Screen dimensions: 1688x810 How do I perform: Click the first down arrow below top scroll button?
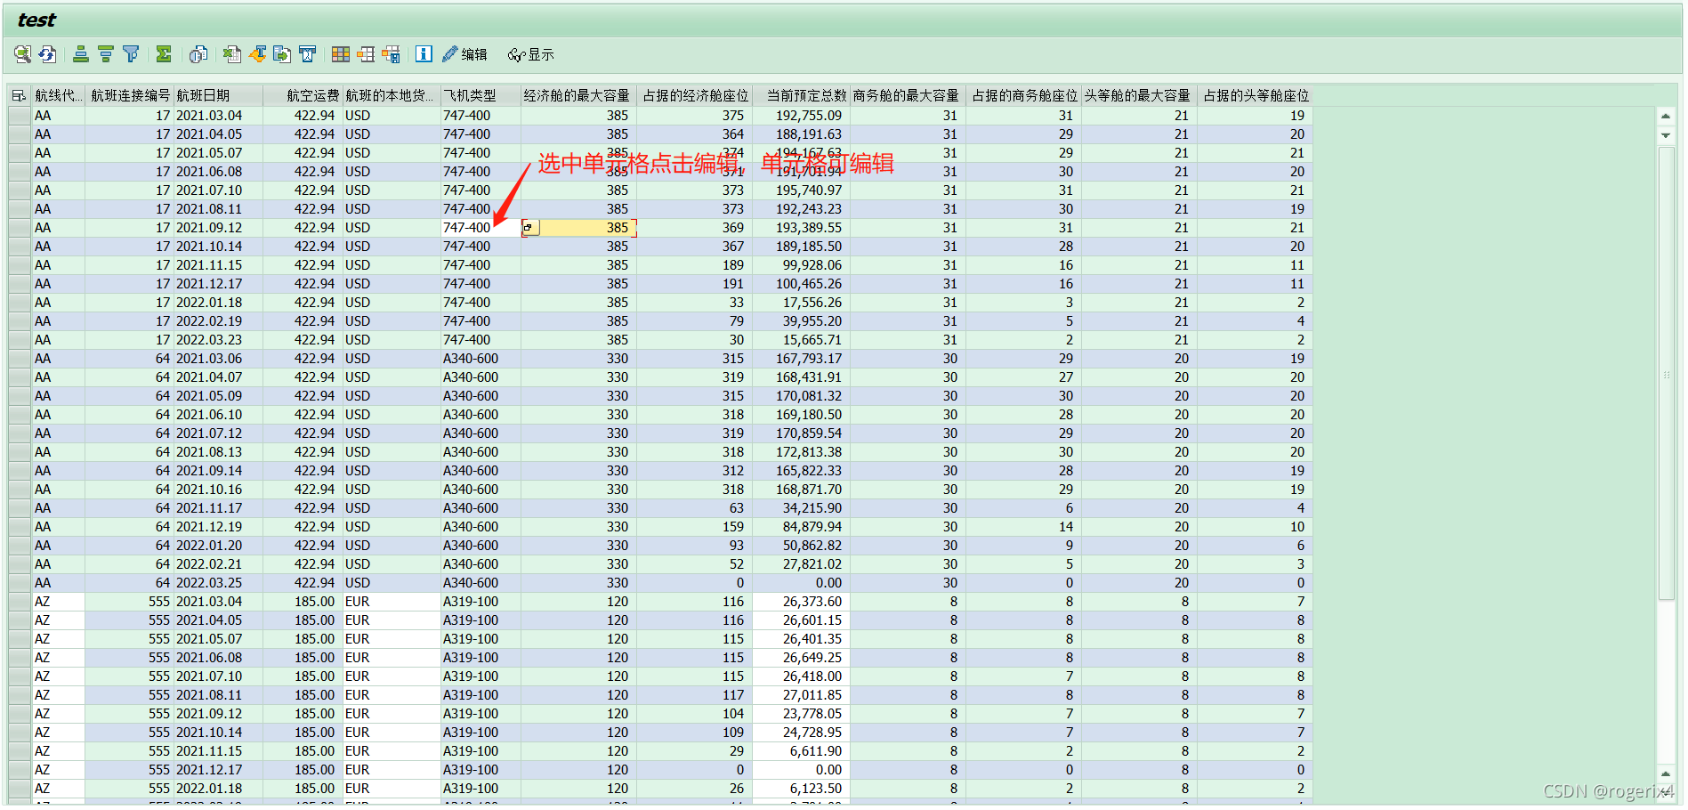(1666, 135)
